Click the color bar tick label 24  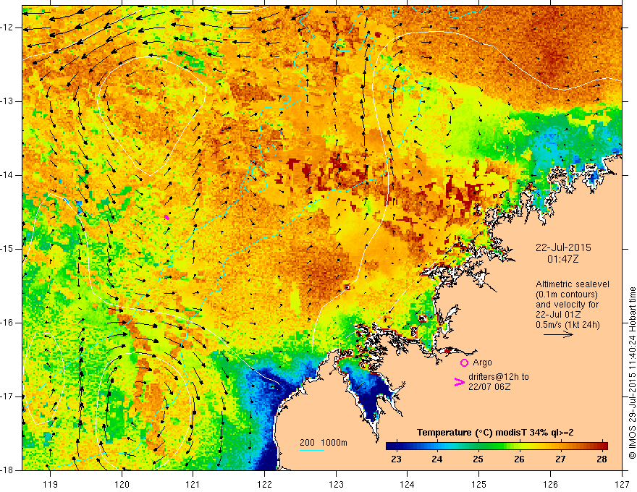(437, 459)
